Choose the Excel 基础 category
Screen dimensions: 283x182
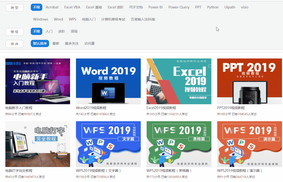coord(94,7)
